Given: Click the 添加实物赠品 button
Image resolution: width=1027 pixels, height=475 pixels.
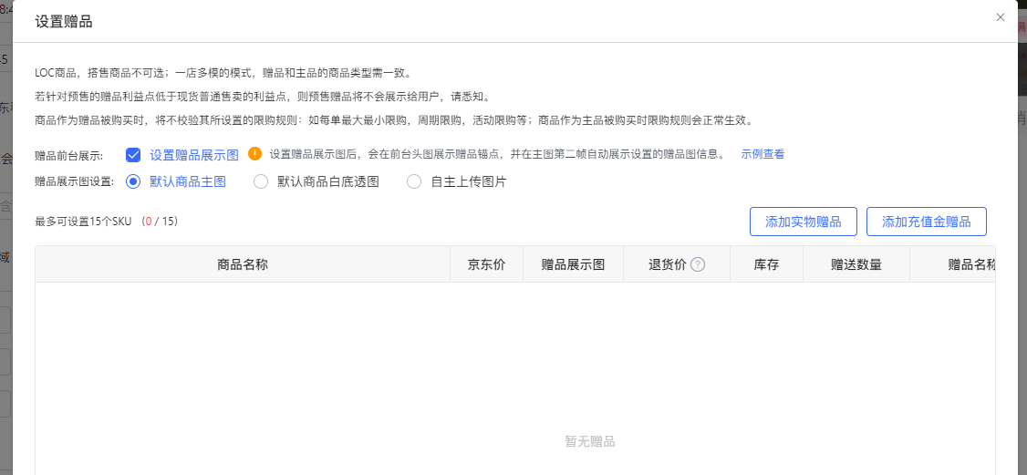Looking at the screenshot, I should coord(803,222).
